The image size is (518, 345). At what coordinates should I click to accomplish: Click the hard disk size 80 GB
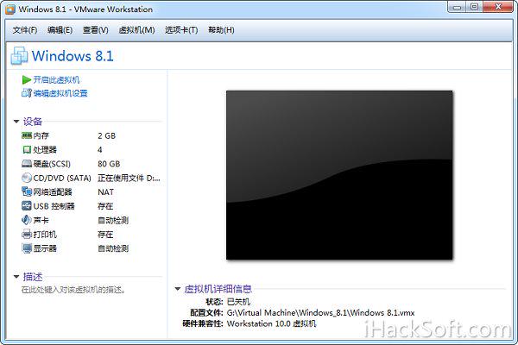tap(109, 164)
